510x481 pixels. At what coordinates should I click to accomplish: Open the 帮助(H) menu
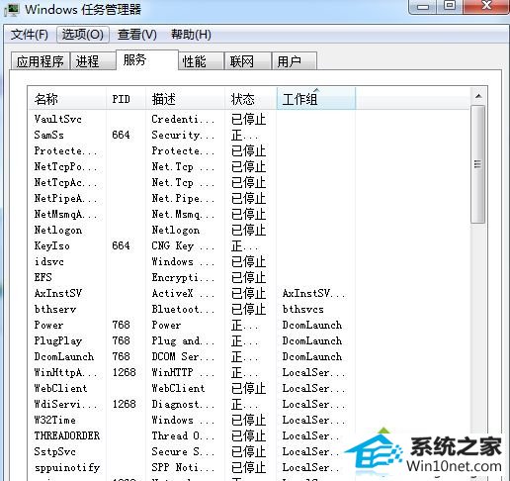(x=191, y=35)
